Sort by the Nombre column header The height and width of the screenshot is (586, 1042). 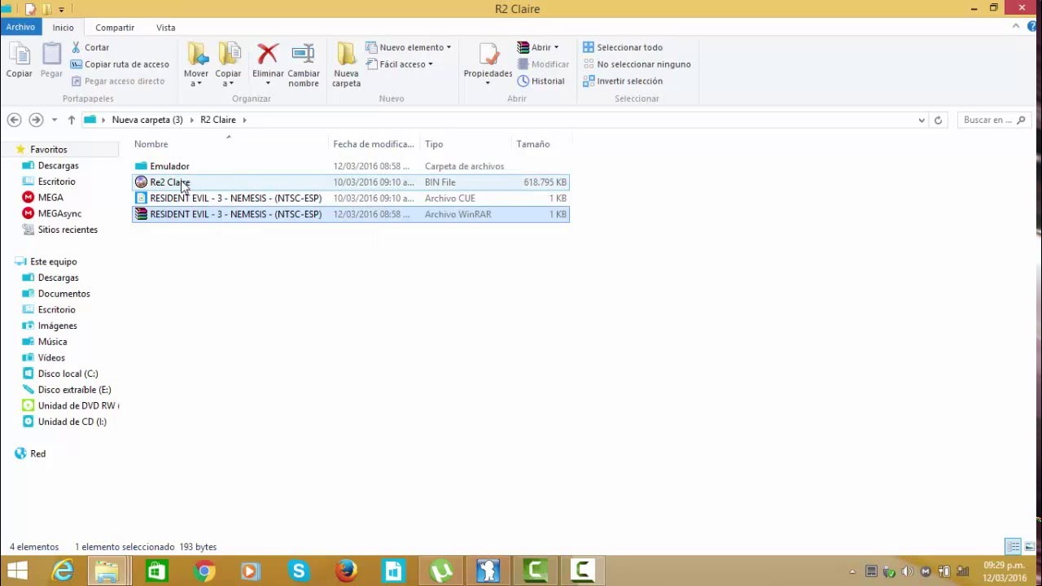pos(231,144)
